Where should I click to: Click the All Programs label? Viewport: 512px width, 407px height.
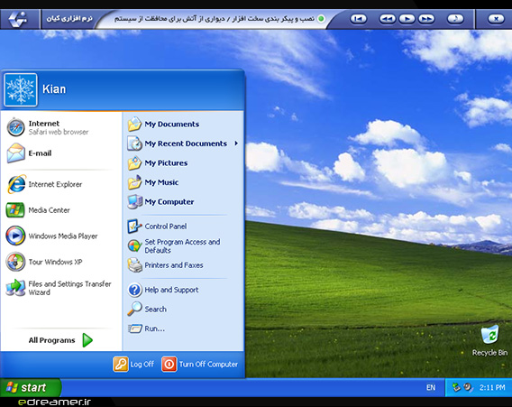point(51,340)
